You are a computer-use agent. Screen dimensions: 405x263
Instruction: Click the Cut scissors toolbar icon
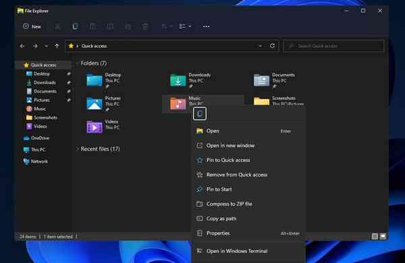pyautogui.click(x=57, y=26)
